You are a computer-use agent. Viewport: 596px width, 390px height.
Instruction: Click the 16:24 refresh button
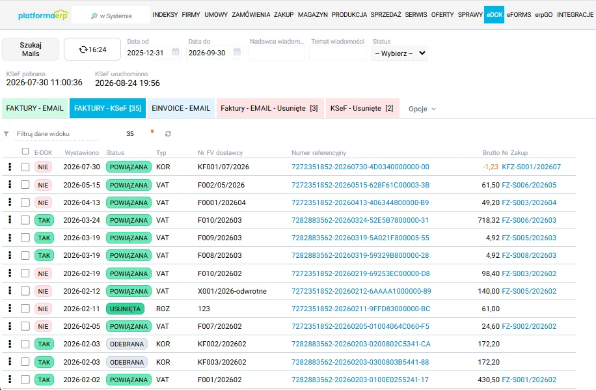point(92,49)
